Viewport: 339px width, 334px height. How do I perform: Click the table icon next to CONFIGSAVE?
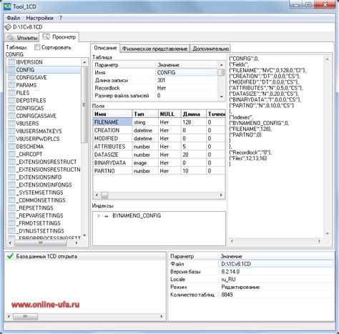coord(11,77)
